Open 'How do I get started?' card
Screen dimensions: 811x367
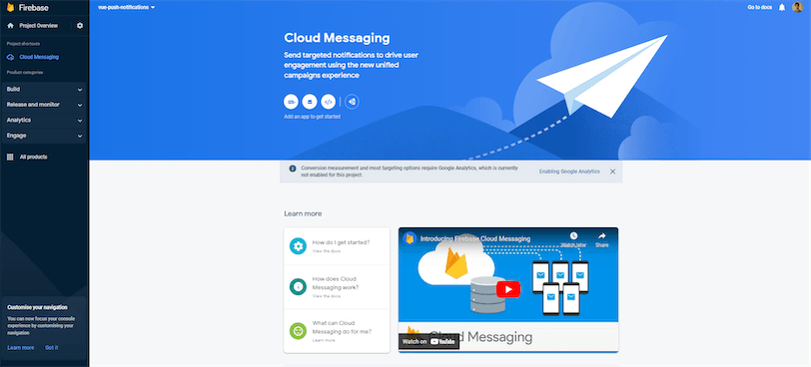337,246
